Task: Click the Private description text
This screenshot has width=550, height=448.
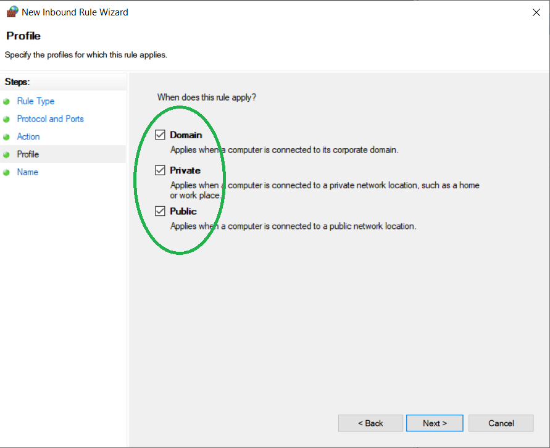Action: [325, 186]
